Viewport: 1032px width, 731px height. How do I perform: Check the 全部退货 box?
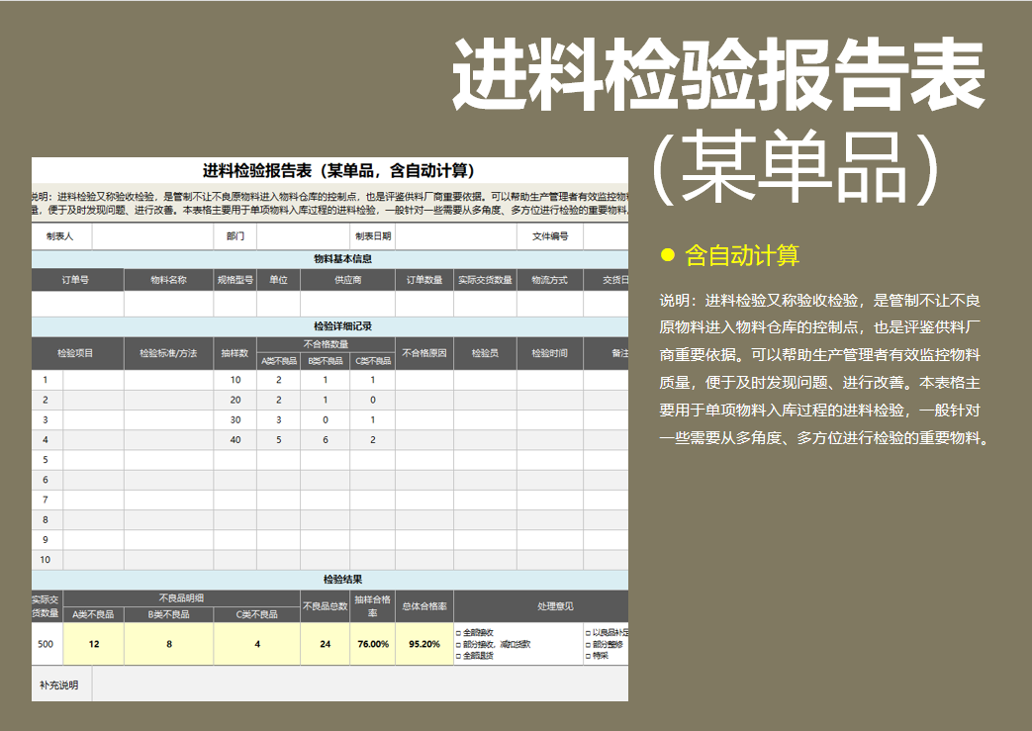pyautogui.click(x=459, y=656)
